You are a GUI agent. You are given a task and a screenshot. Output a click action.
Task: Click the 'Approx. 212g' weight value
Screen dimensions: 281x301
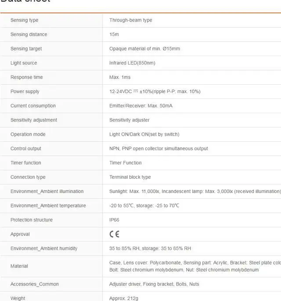tap(124, 298)
